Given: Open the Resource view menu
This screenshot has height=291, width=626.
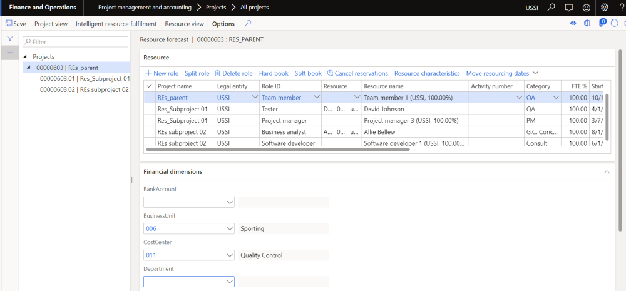Looking at the screenshot, I should click(184, 24).
